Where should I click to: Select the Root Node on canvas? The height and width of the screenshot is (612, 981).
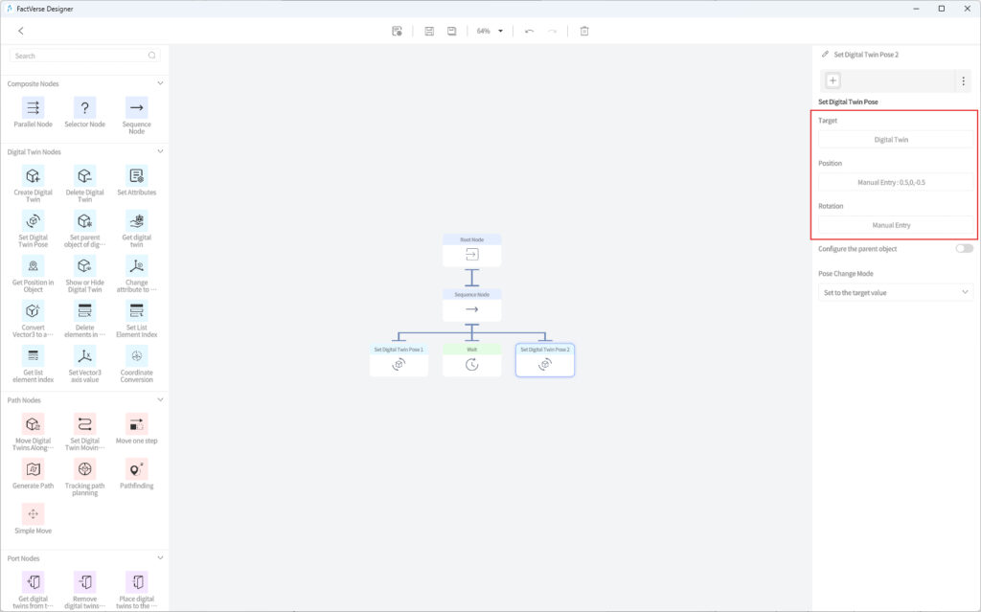(x=471, y=250)
